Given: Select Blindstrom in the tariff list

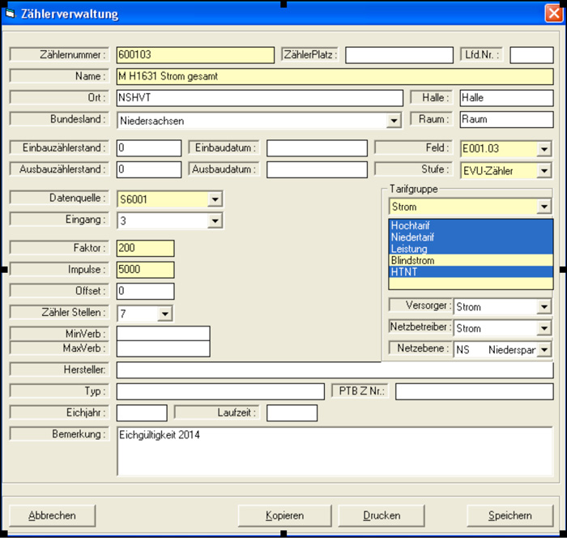Looking at the screenshot, I should click(470, 261).
